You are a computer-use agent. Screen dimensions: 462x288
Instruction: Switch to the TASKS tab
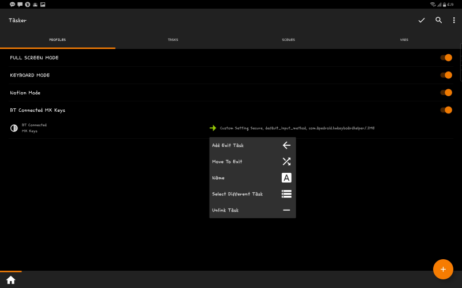173,40
